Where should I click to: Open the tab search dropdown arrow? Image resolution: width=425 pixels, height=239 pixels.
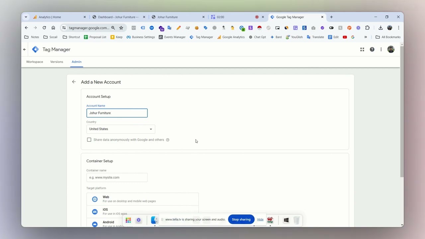pos(26,17)
